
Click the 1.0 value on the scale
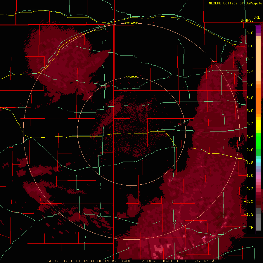[x=250, y=176]
